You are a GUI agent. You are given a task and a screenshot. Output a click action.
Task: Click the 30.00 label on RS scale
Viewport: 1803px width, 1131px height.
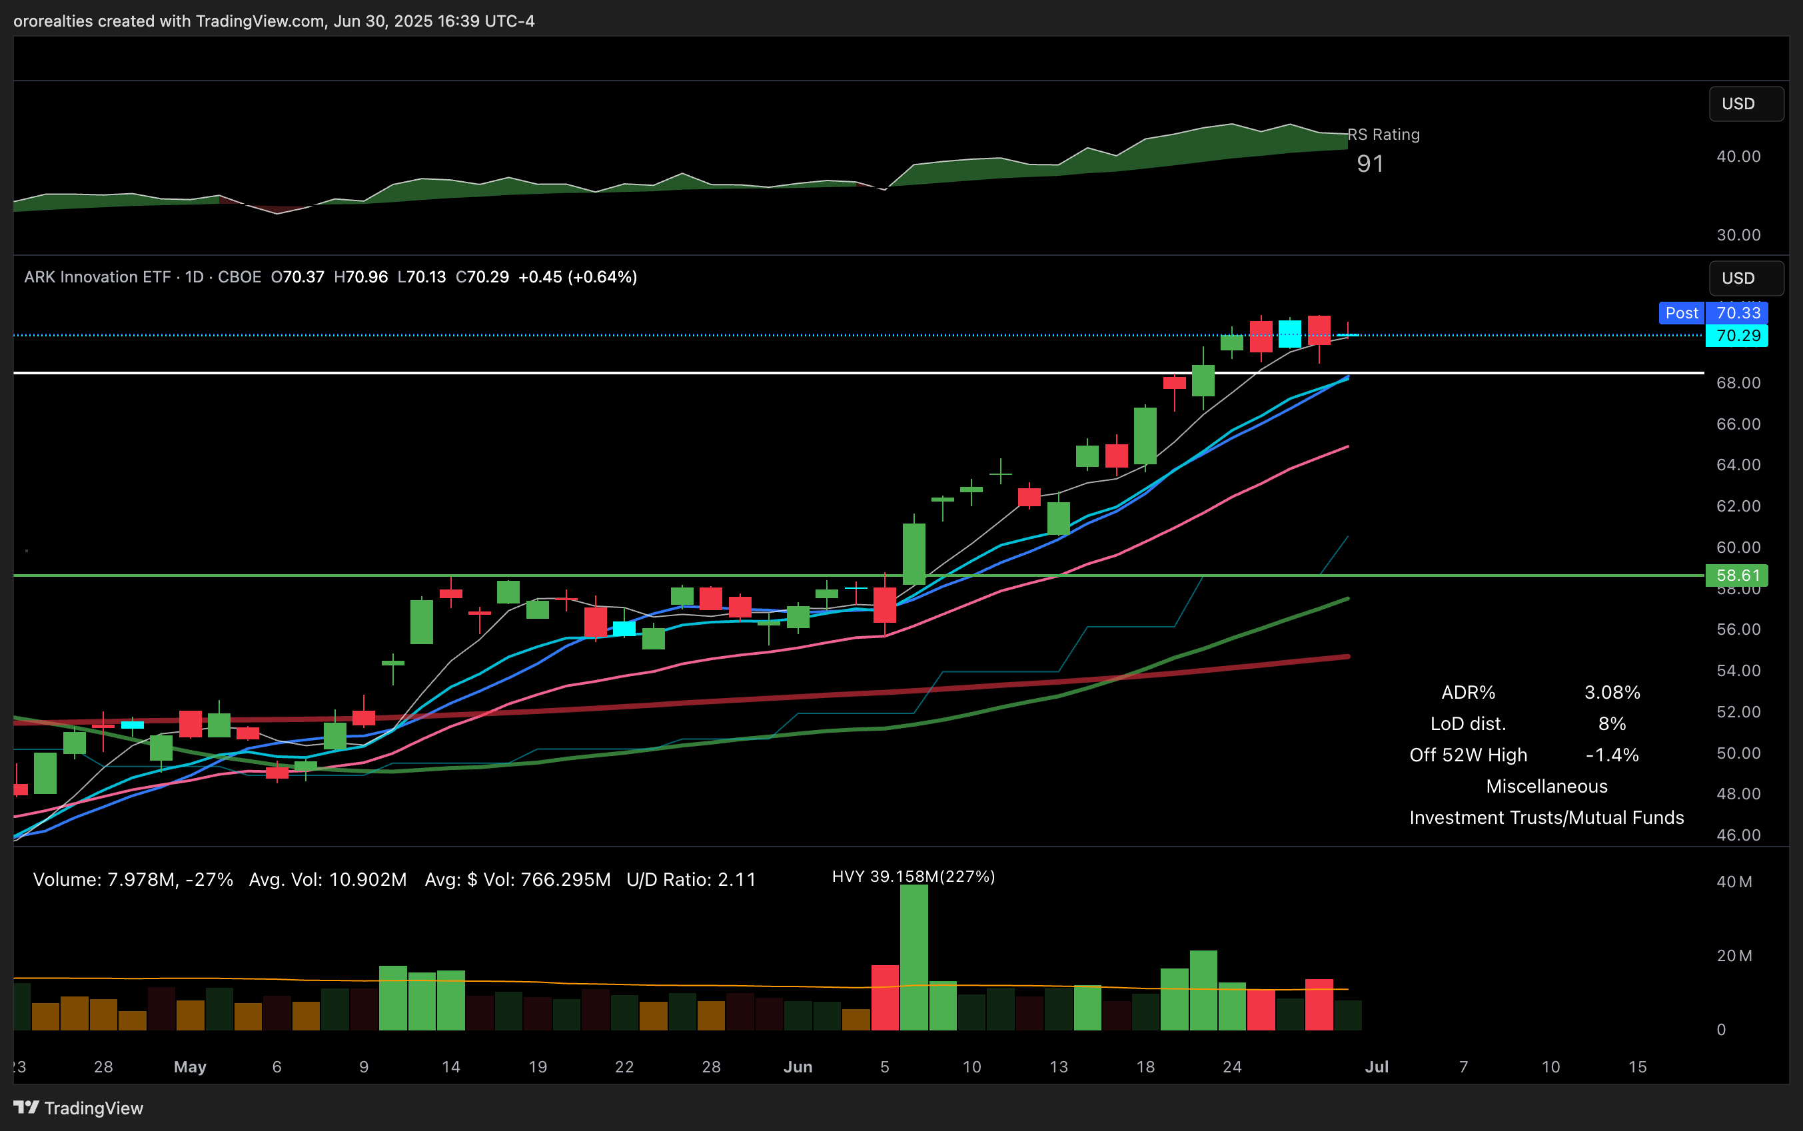click(1738, 235)
